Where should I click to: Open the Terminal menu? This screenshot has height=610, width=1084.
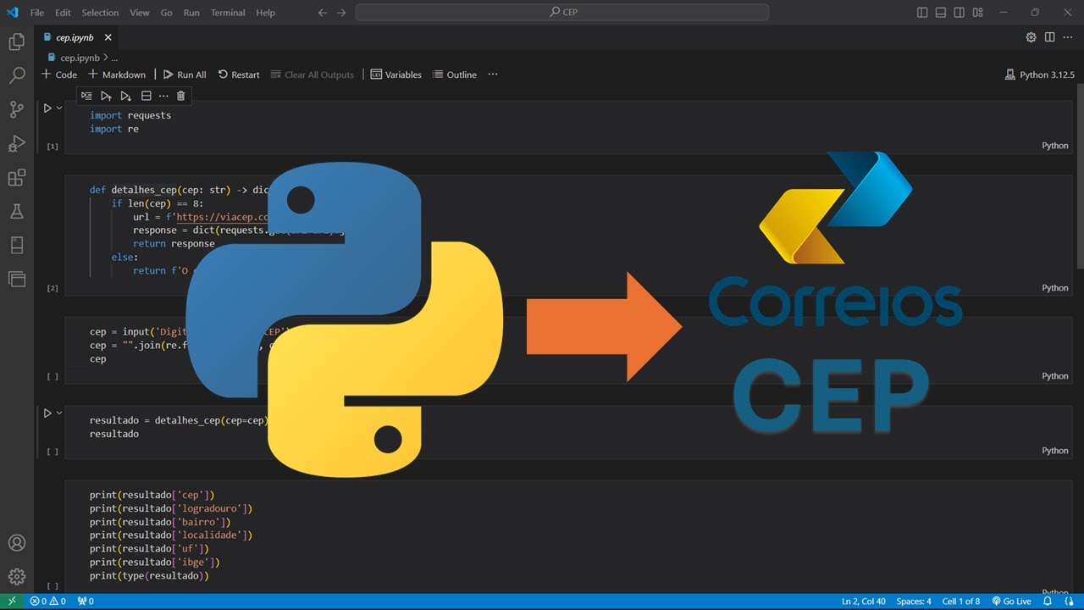pos(228,13)
